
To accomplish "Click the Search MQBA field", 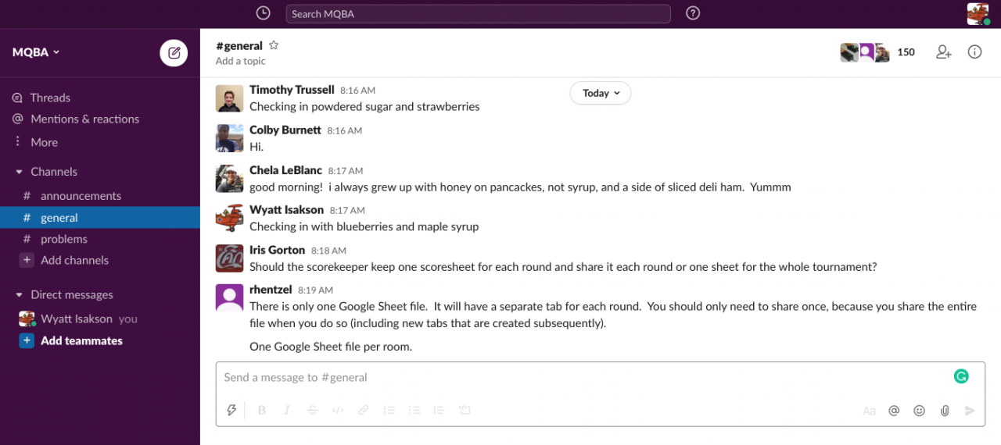I will point(478,14).
